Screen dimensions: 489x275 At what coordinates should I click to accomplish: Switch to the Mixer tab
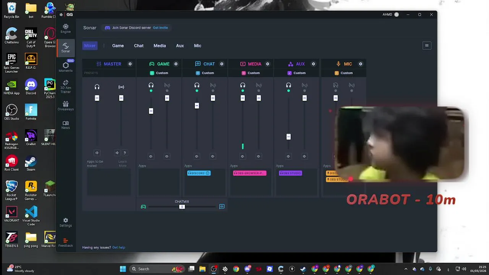pyautogui.click(x=90, y=45)
